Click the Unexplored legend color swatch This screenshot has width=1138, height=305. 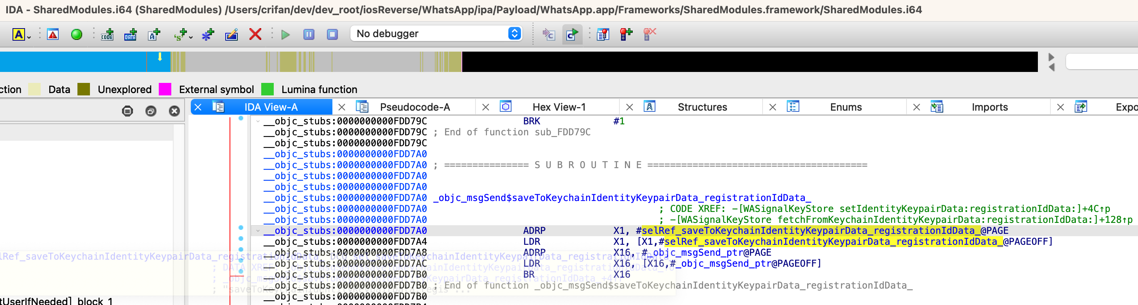[x=84, y=89]
